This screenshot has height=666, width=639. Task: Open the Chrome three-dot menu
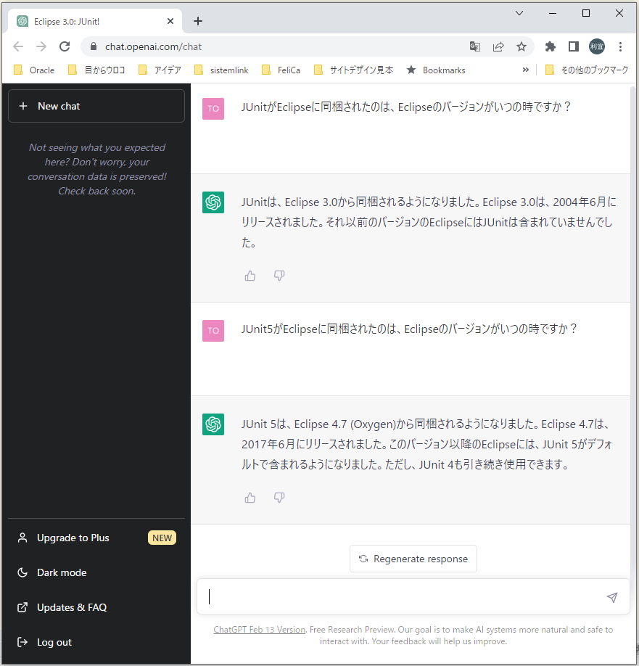point(620,46)
